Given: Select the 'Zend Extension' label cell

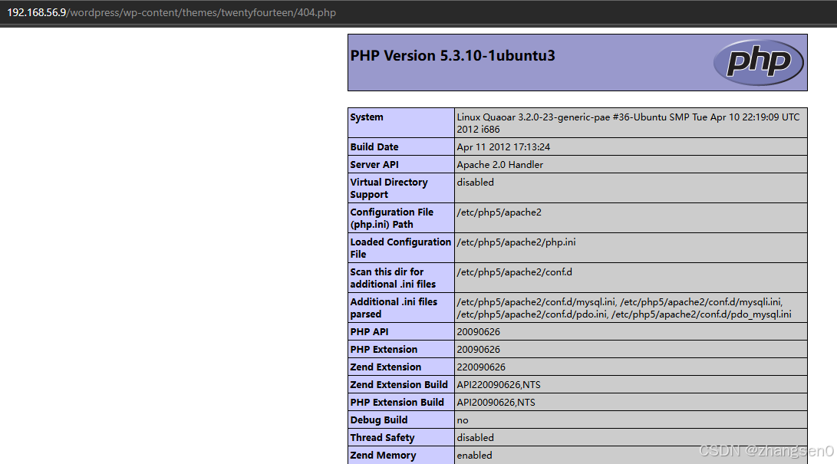Looking at the screenshot, I should (x=401, y=367).
